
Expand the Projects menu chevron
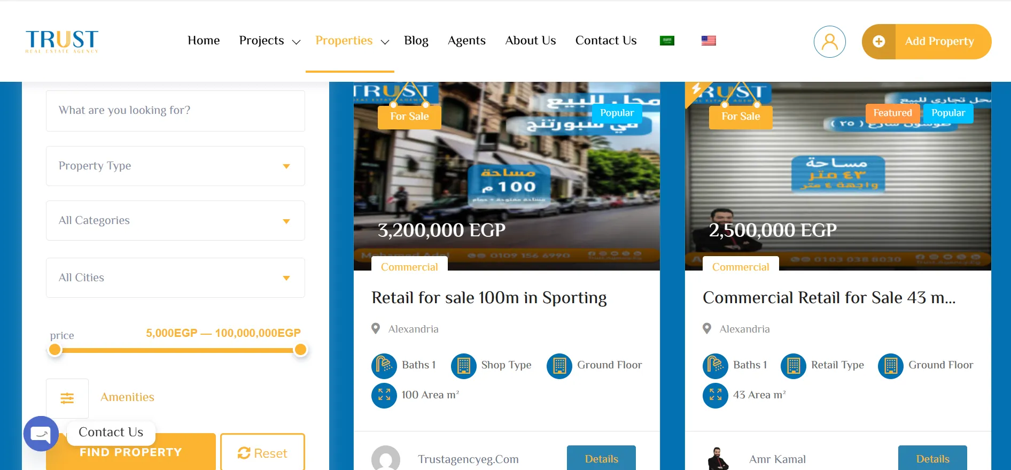tap(296, 42)
